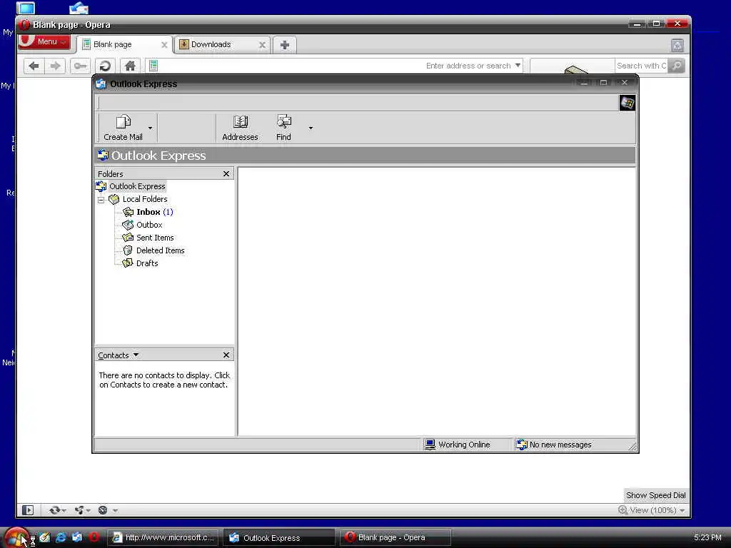Image resolution: width=731 pixels, height=548 pixels.
Task: Click the page icon in Opera address bar
Action: click(x=153, y=66)
